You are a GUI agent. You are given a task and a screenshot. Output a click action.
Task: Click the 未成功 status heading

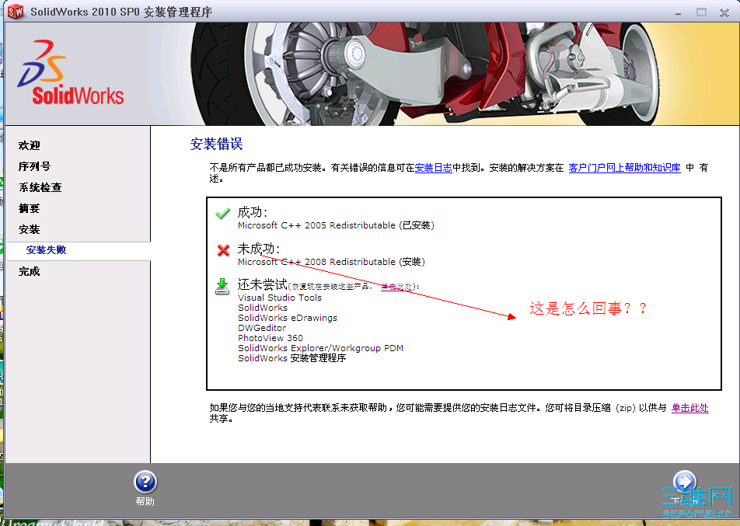click(259, 249)
